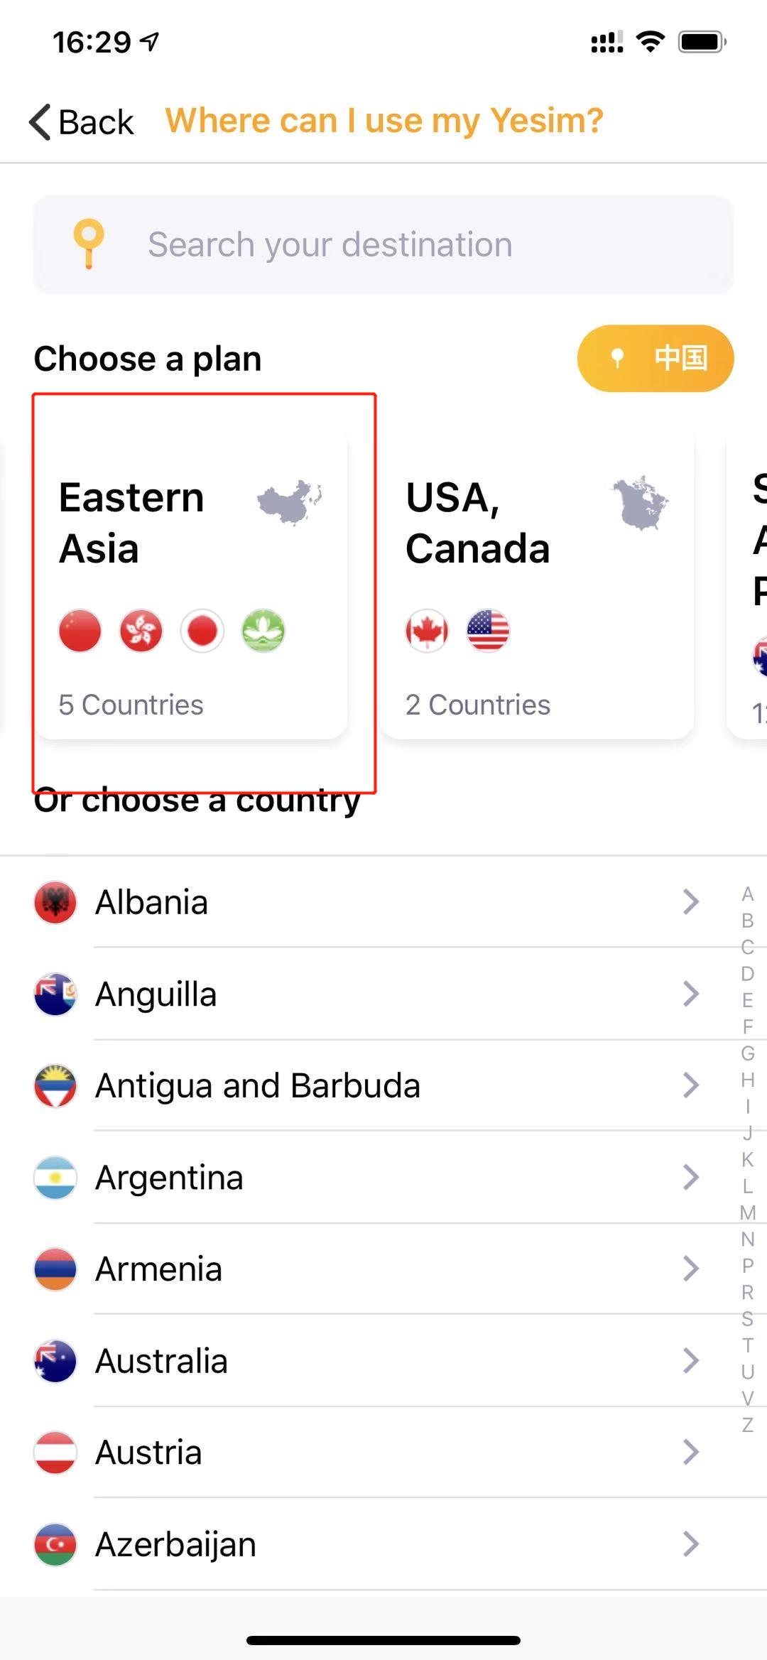This screenshot has height=1660, width=767.
Task: Tap the Macau flag icon
Action: [x=263, y=631]
